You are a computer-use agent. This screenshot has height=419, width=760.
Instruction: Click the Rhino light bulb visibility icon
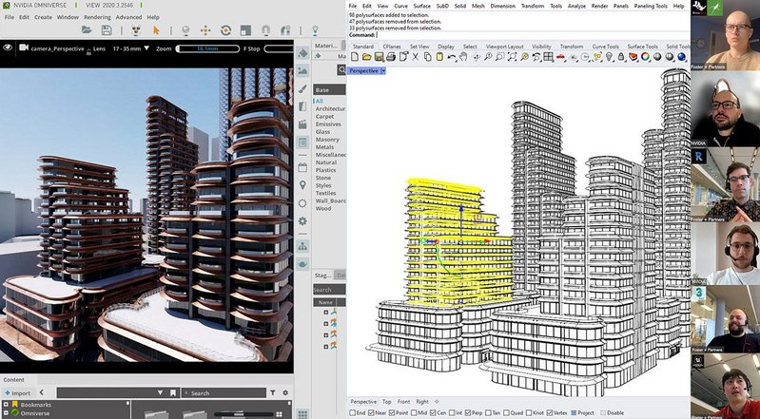click(610, 57)
